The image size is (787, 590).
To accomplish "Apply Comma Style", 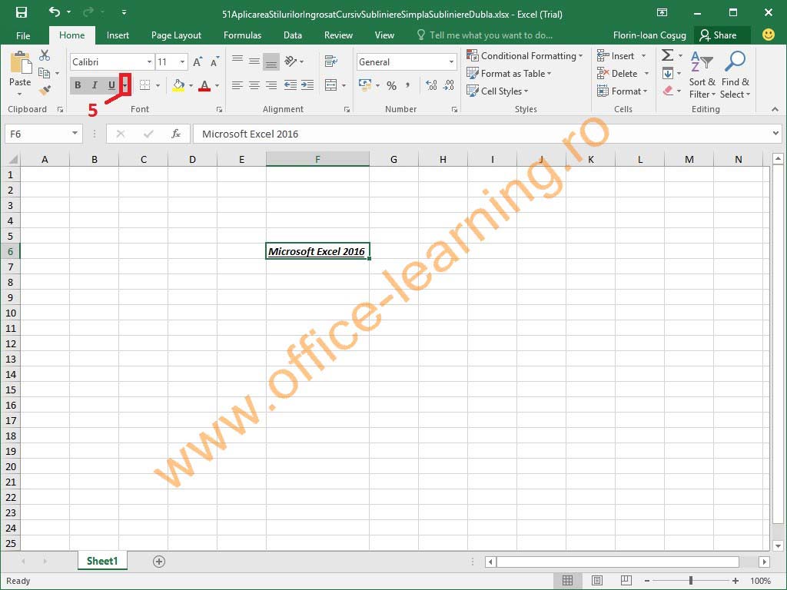I will point(407,85).
